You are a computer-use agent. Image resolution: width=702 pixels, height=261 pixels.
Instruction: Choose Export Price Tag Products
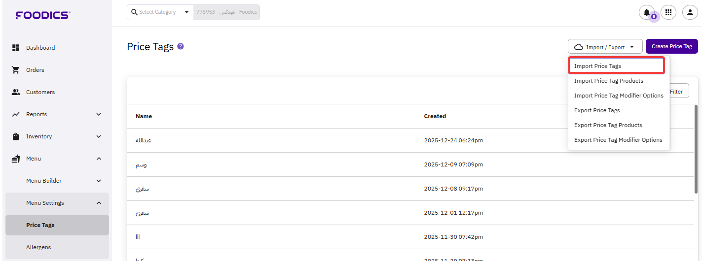608,125
